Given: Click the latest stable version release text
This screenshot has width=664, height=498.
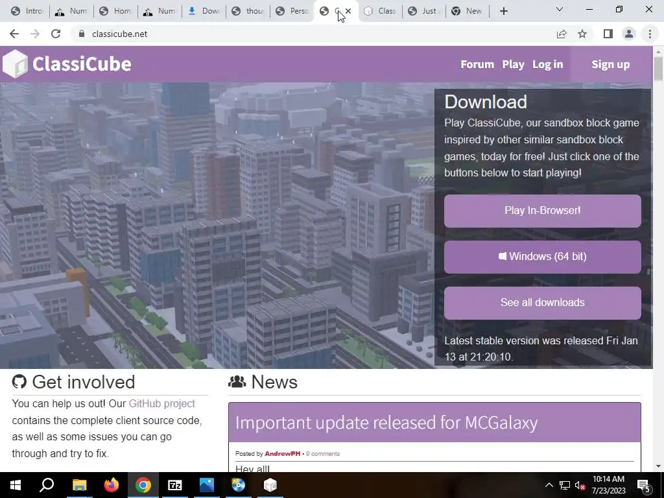Looking at the screenshot, I should pyautogui.click(x=541, y=349).
